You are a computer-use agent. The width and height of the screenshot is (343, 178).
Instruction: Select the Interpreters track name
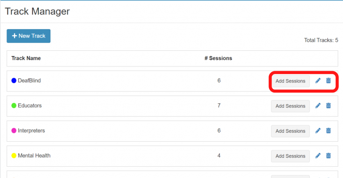[31, 131]
